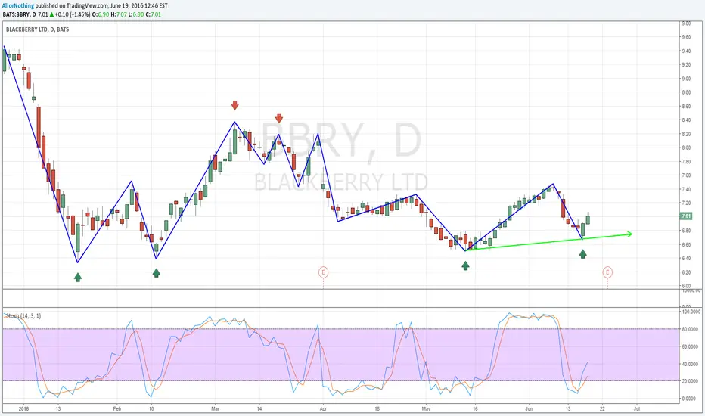Click the 18 date axis label

pos(377,408)
